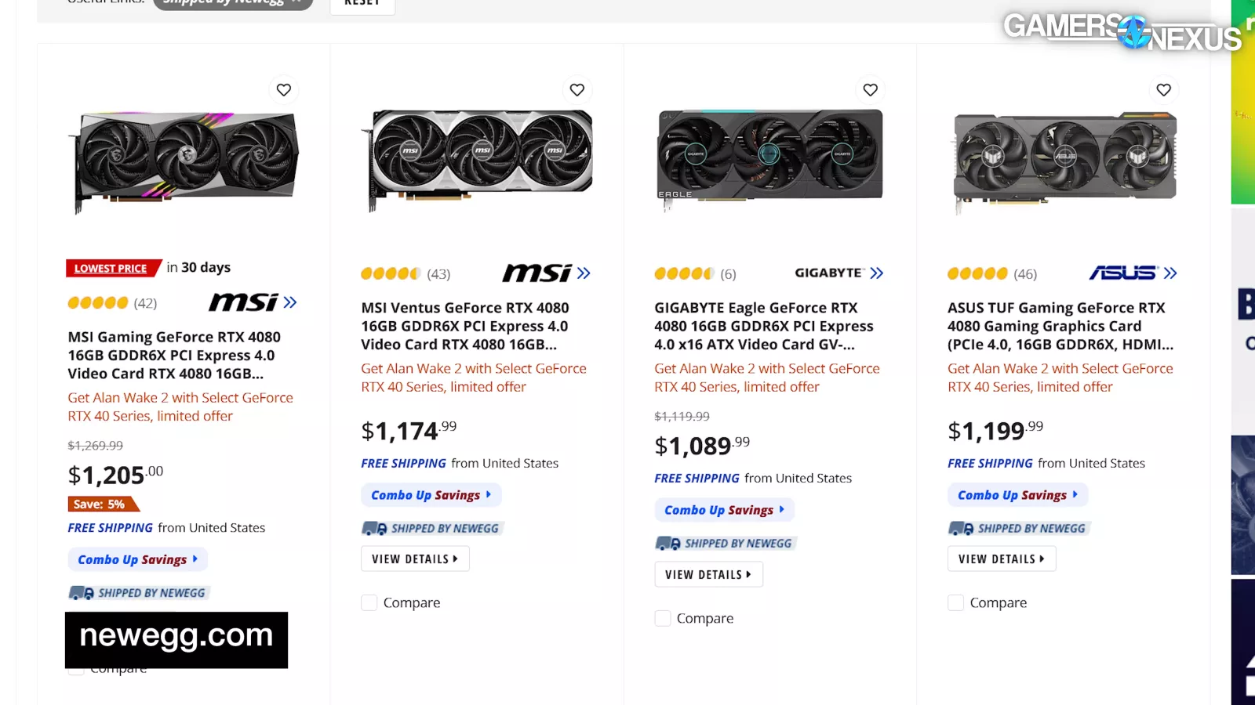Open Alan Wake 2 offer on GIGABYTE listing
Viewport: 1255px width, 705px height.
tap(766, 378)
